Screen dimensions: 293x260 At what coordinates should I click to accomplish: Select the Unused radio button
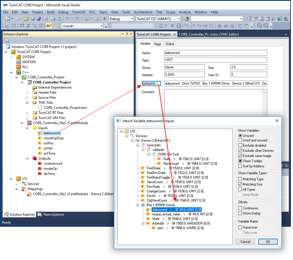pos(240,136)
